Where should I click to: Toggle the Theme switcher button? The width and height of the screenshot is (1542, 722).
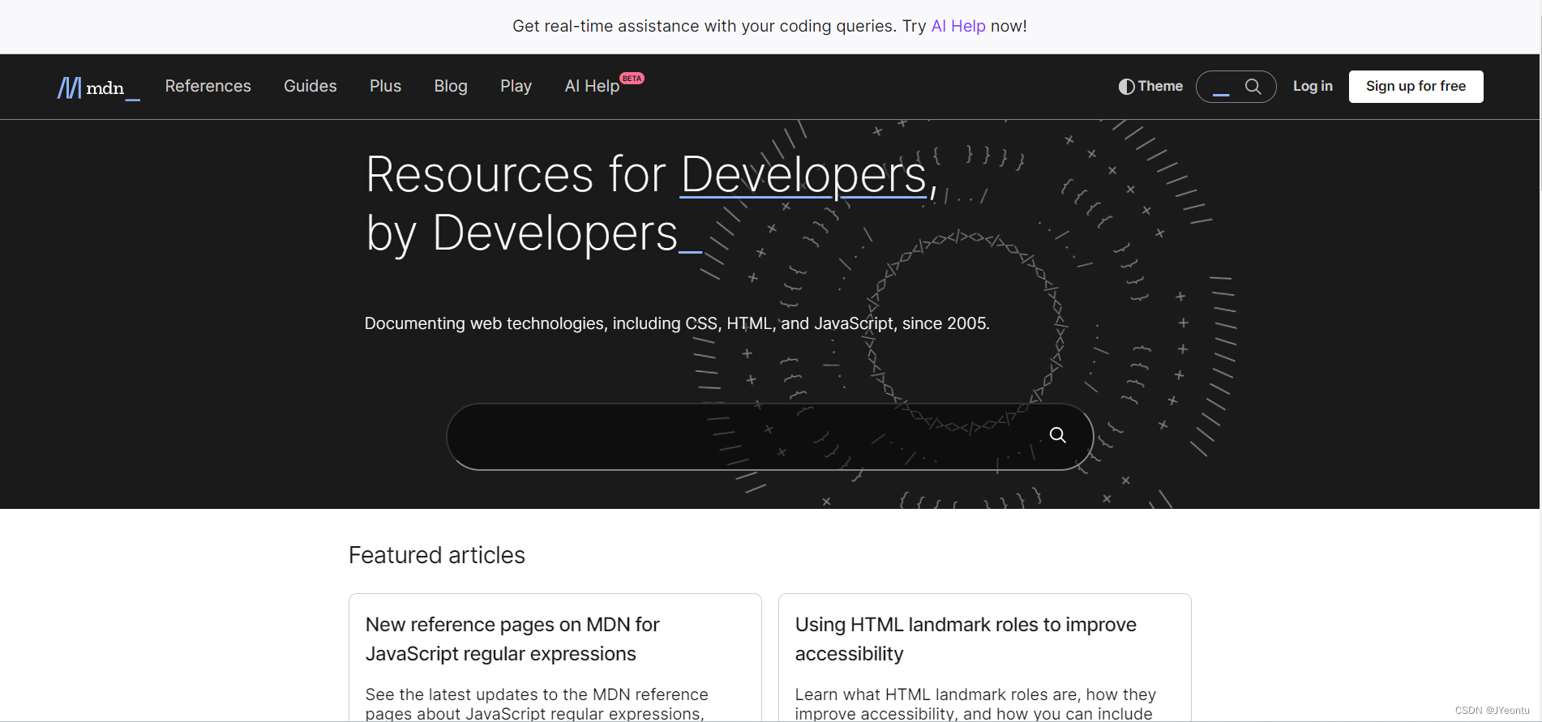pos(1150,87)
